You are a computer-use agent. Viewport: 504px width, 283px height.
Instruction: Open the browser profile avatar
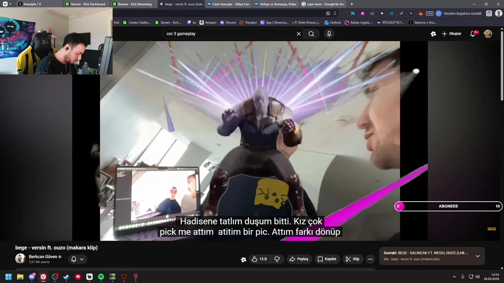coord(498,13)
